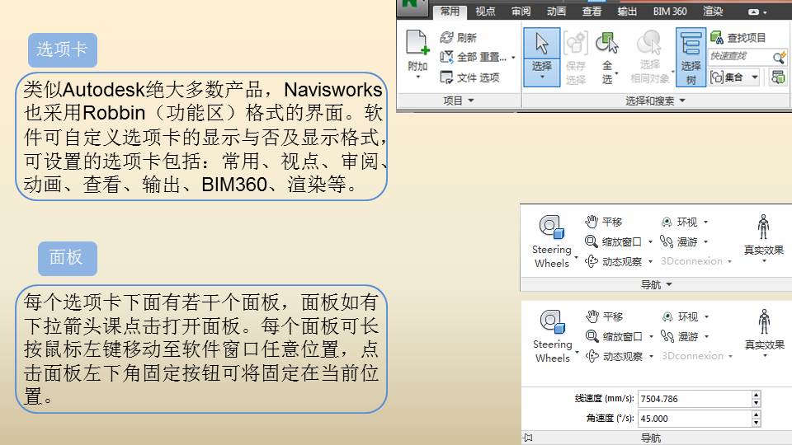Click 动态观察 orbit in expanded 导航 panel

click(x=614, y=356)
